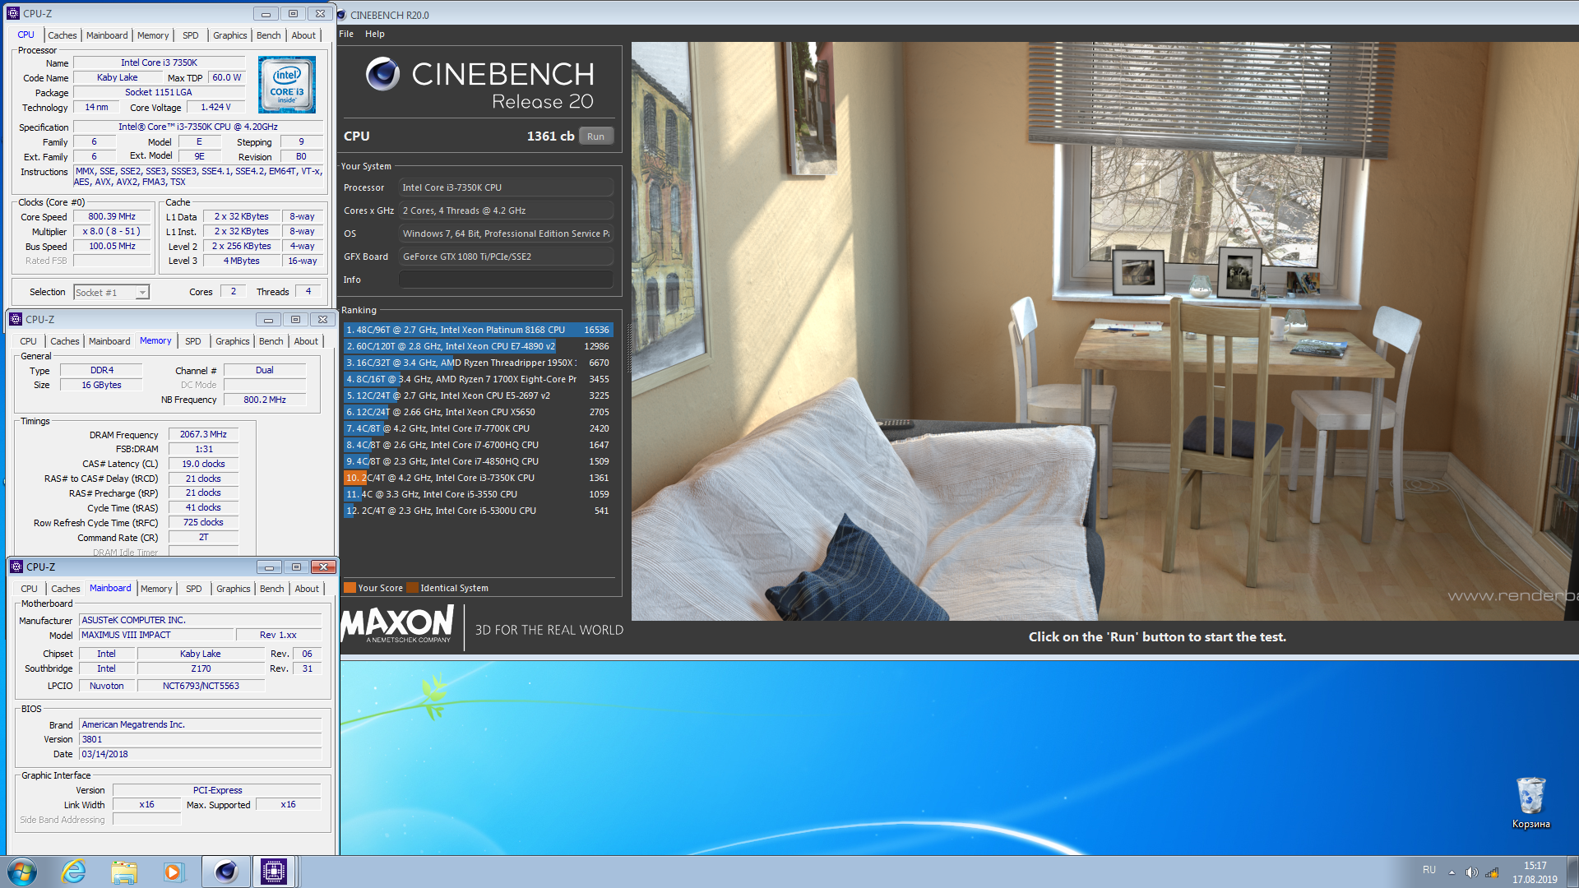Click CPU-Z title icon in Memory window
Screen dimensions: 1579x888
pos(16,319)
